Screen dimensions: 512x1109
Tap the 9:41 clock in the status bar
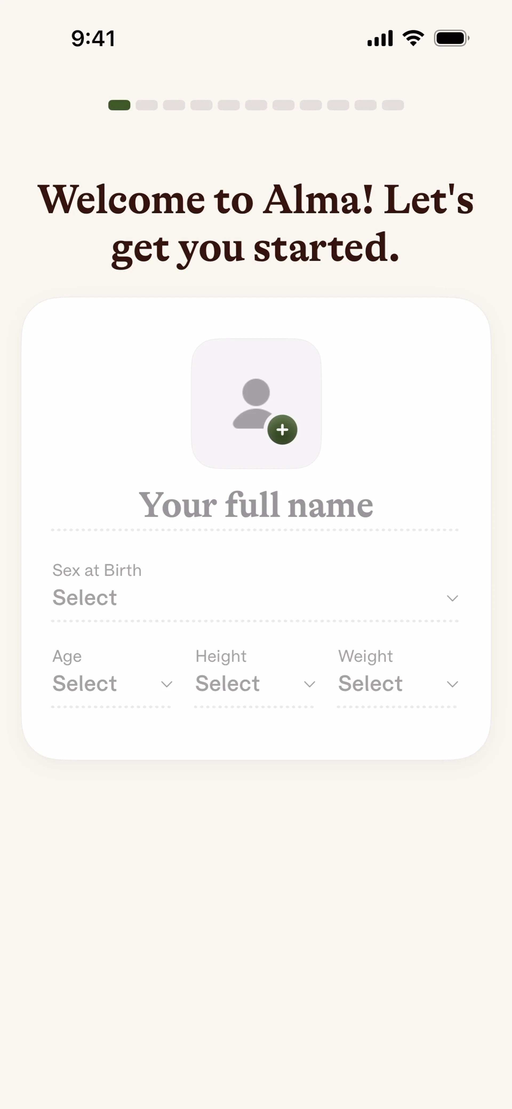point(93,38)
